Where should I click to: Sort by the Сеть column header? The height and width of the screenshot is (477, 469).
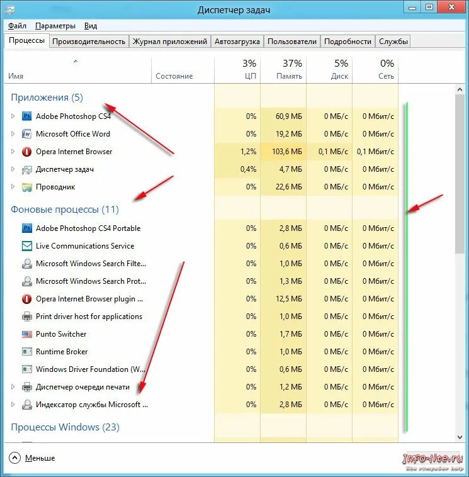375,70
